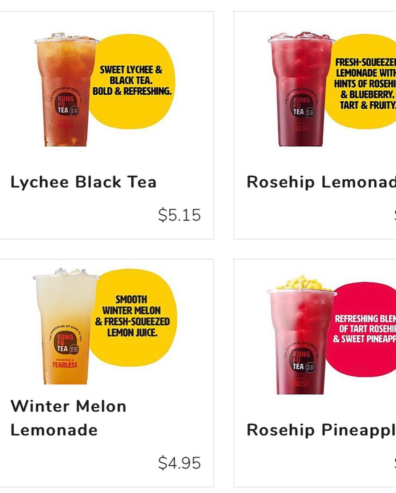Click the Lychee Black Tea drink cup image

click(67, 90)
